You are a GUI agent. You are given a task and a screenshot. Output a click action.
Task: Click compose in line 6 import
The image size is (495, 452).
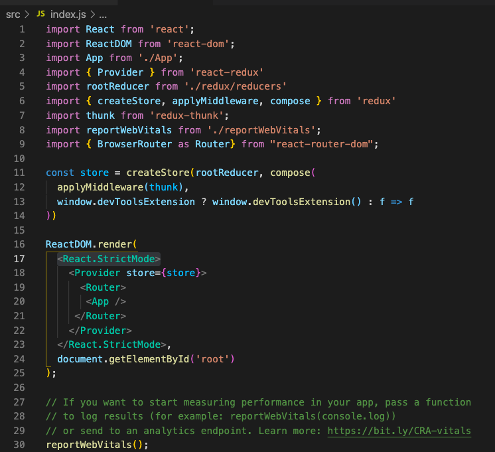click(x=290, y=101)
